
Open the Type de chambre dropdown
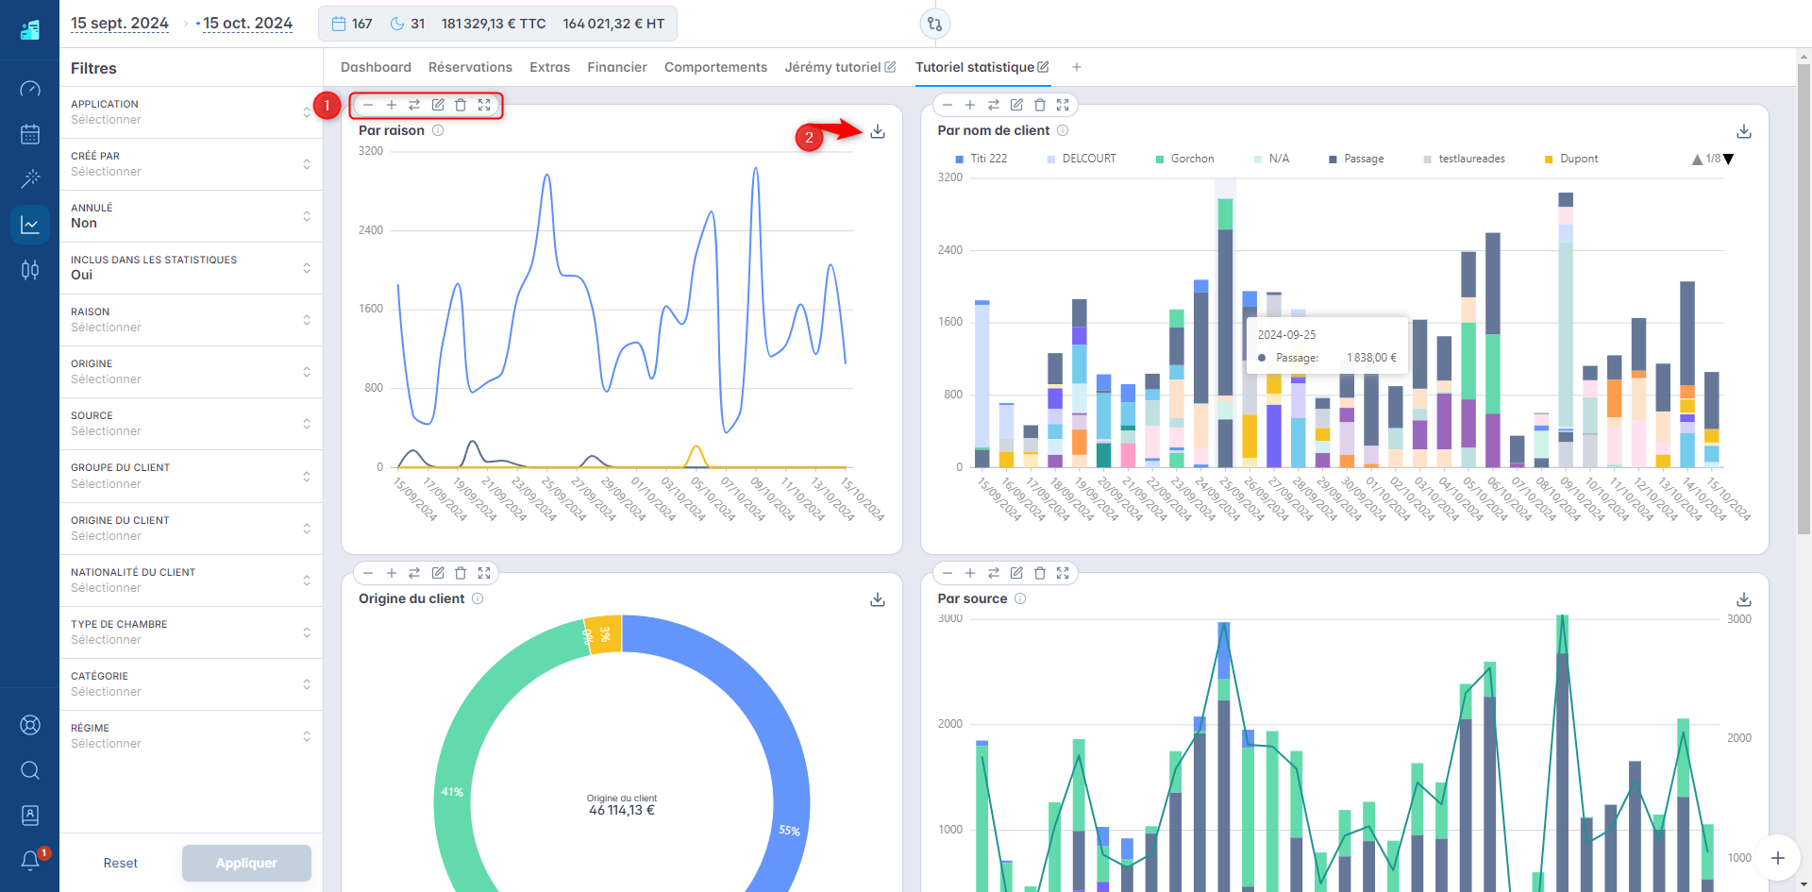click(x=191, y=632)
